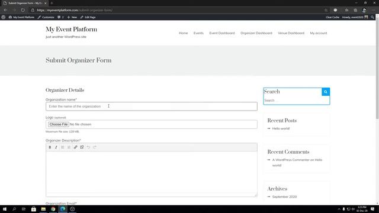The height and width of the screenshot is (213, 379).
Task: Reload the page with the refresh icon
Action: [x=23, y=10]
